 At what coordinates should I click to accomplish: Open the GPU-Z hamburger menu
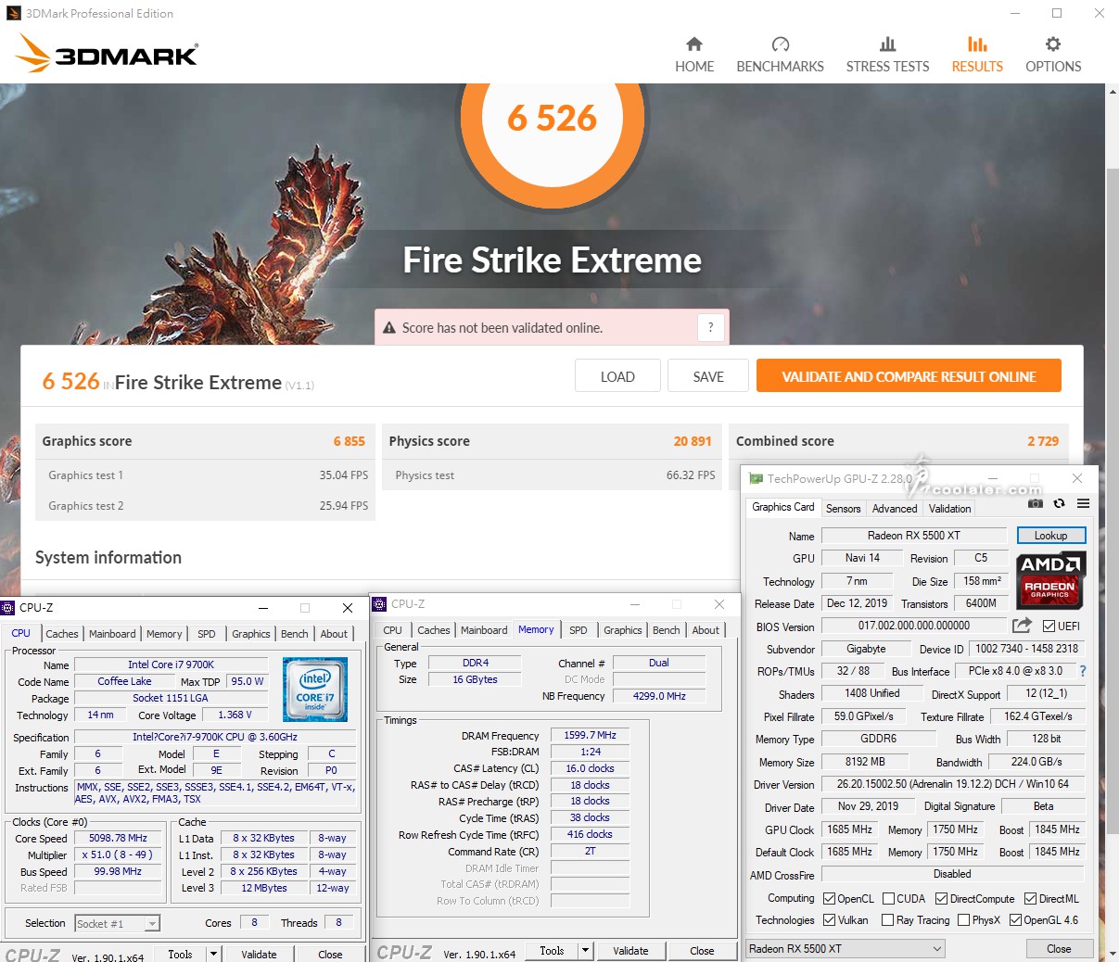(x=1083, y=503)
